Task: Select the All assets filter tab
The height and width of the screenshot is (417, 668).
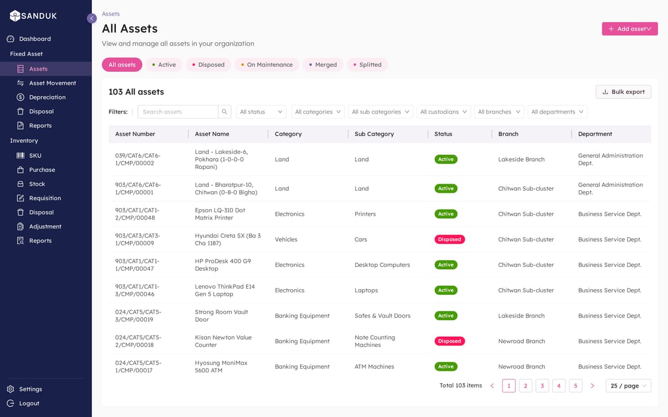Action: (122, 64)
